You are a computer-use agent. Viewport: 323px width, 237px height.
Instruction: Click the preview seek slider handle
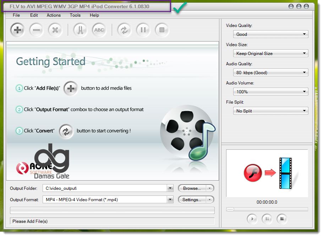tap(230, 209)
